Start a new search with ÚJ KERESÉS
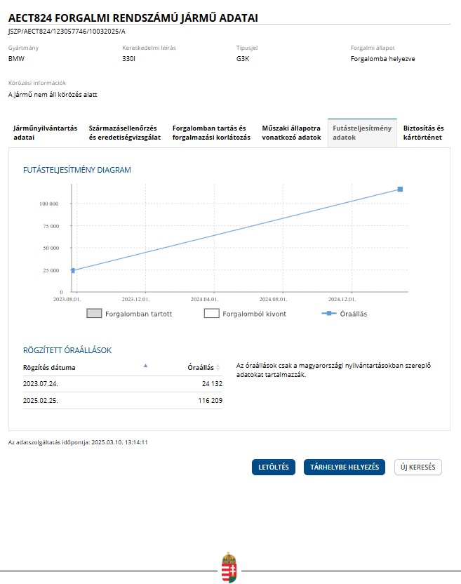 [x=418, y=467]
